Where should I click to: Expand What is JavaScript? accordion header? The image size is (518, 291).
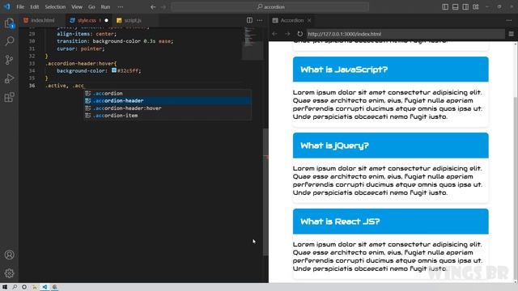[390, 70]
